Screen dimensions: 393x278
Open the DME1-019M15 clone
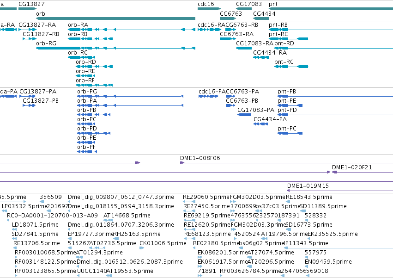tap(308, 186)
